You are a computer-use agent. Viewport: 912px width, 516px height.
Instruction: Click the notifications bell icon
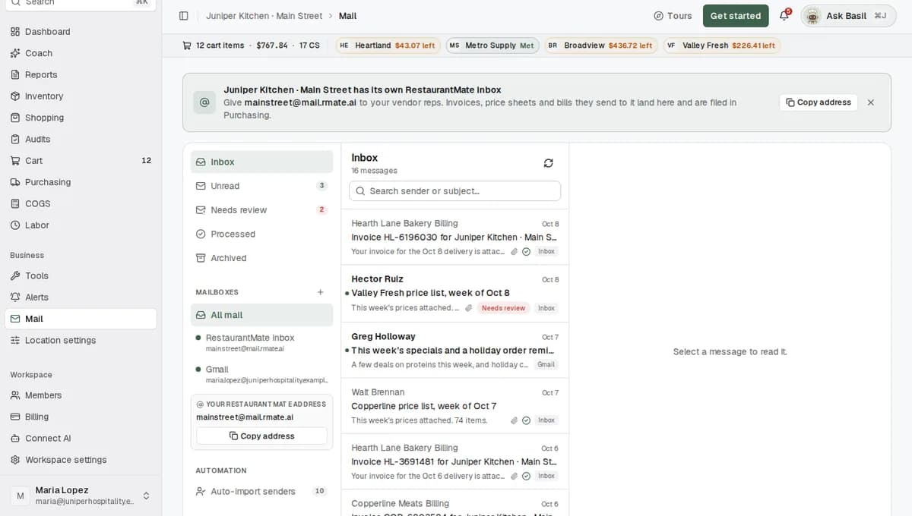(784, 16)
